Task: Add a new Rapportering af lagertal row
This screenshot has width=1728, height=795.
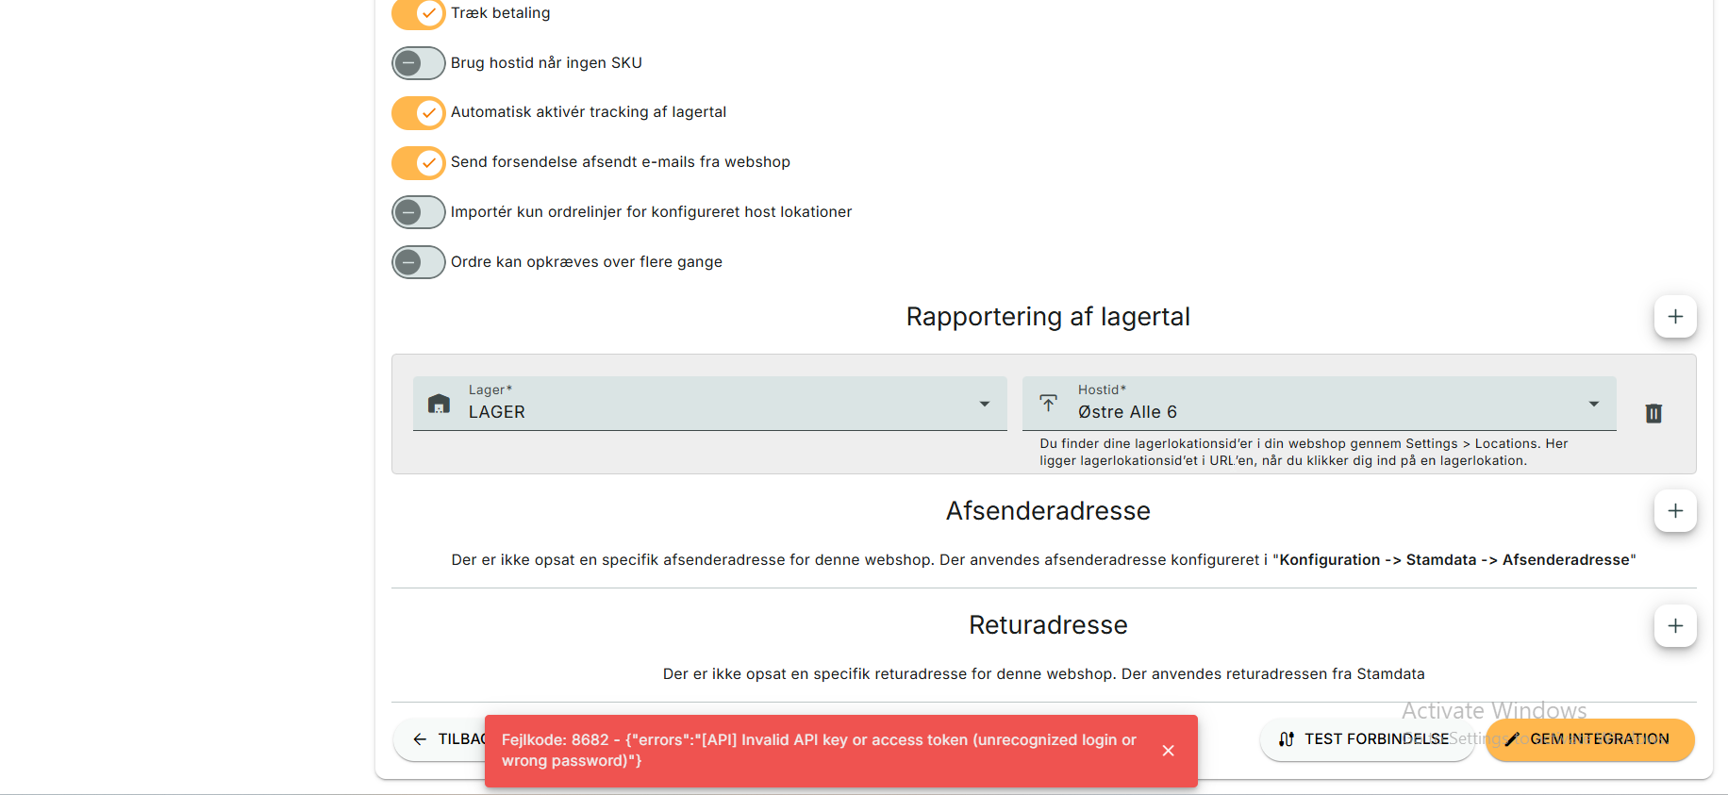Action: pyautogui.click(x=1675, y=317)
